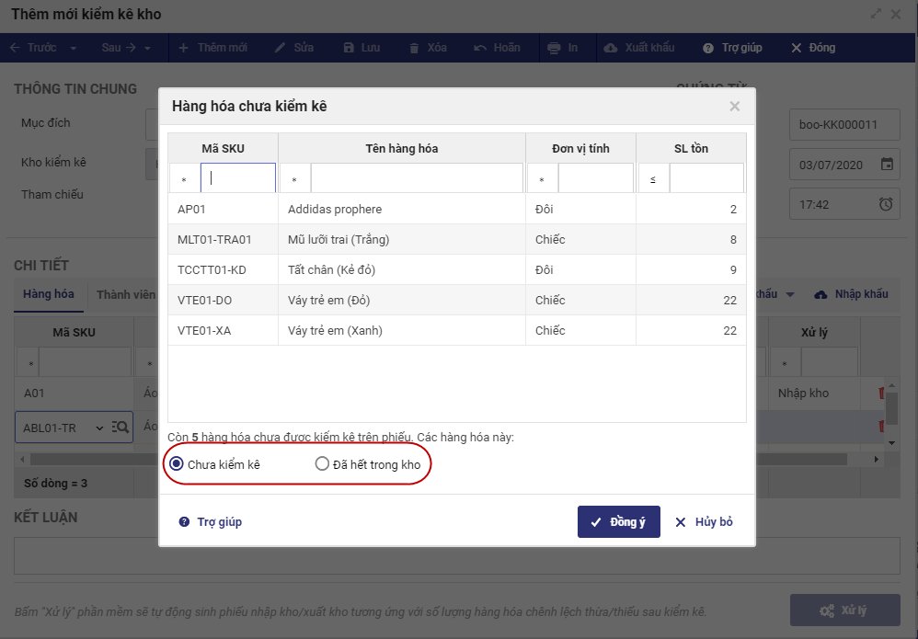Focus the Đơn vị tính filter field
Screen dimensions: 918x639
tap(596, 177)
